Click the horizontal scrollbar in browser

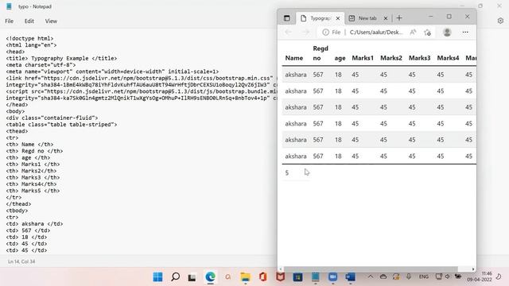click(x=371, y=269)
